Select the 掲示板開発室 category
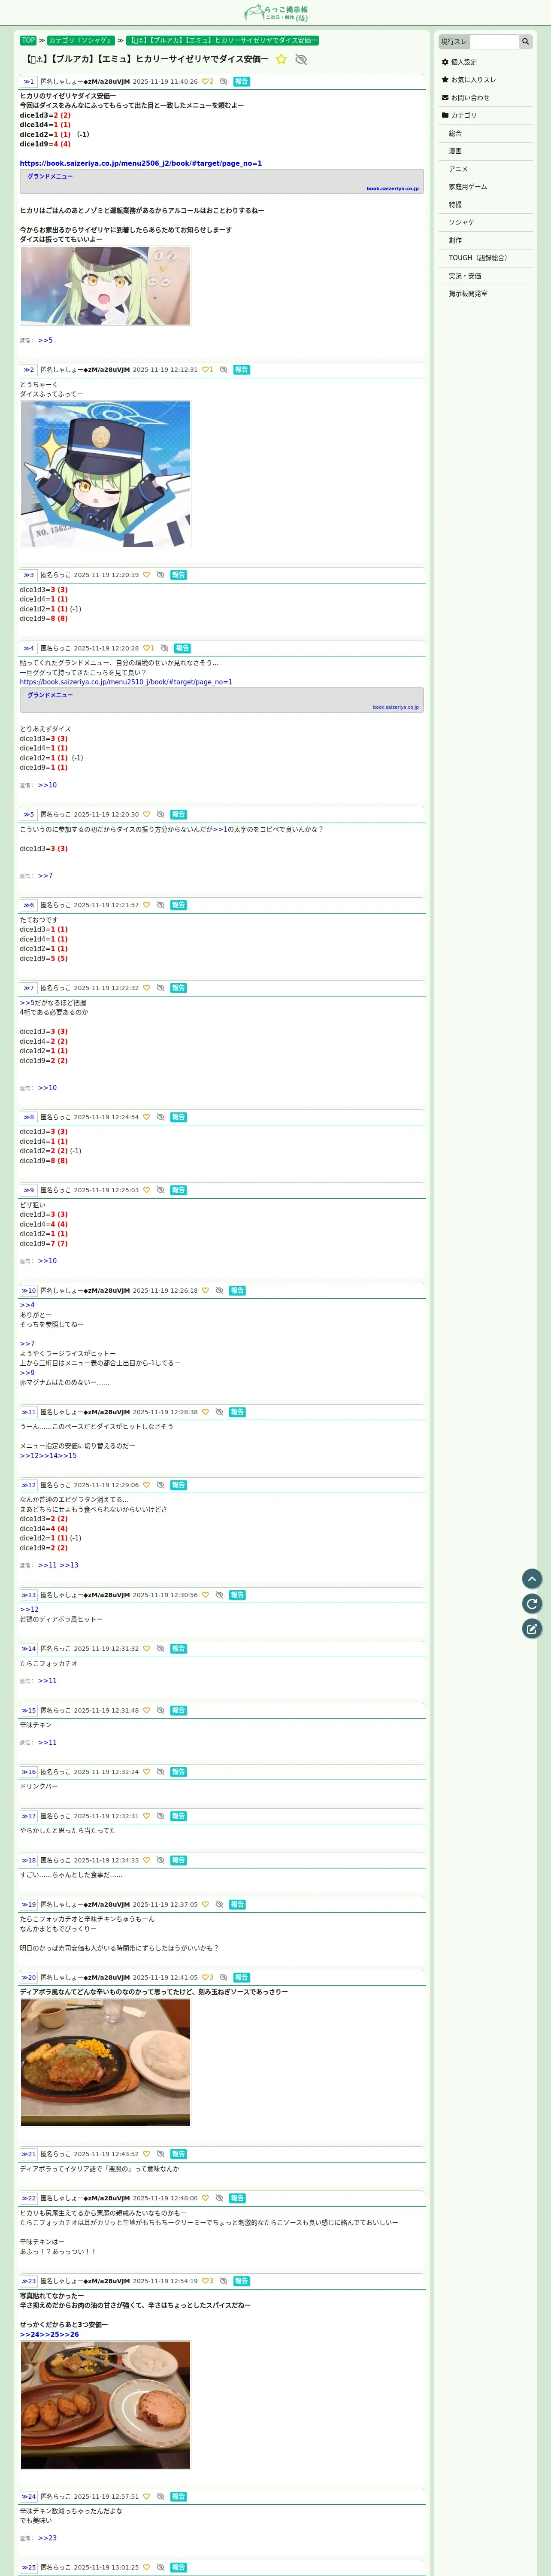 tap(486, 294)
